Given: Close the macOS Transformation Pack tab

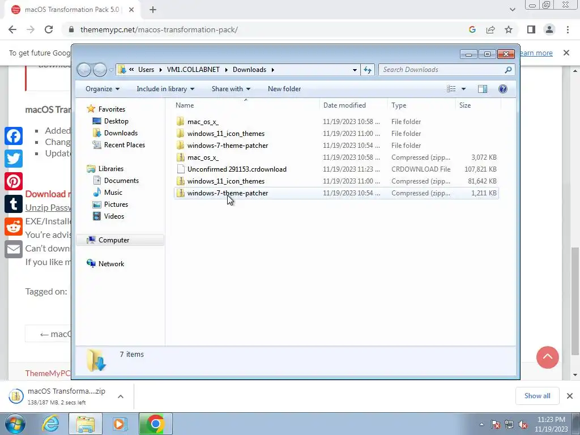Looking at the screenshot, I should pos(131,10).
